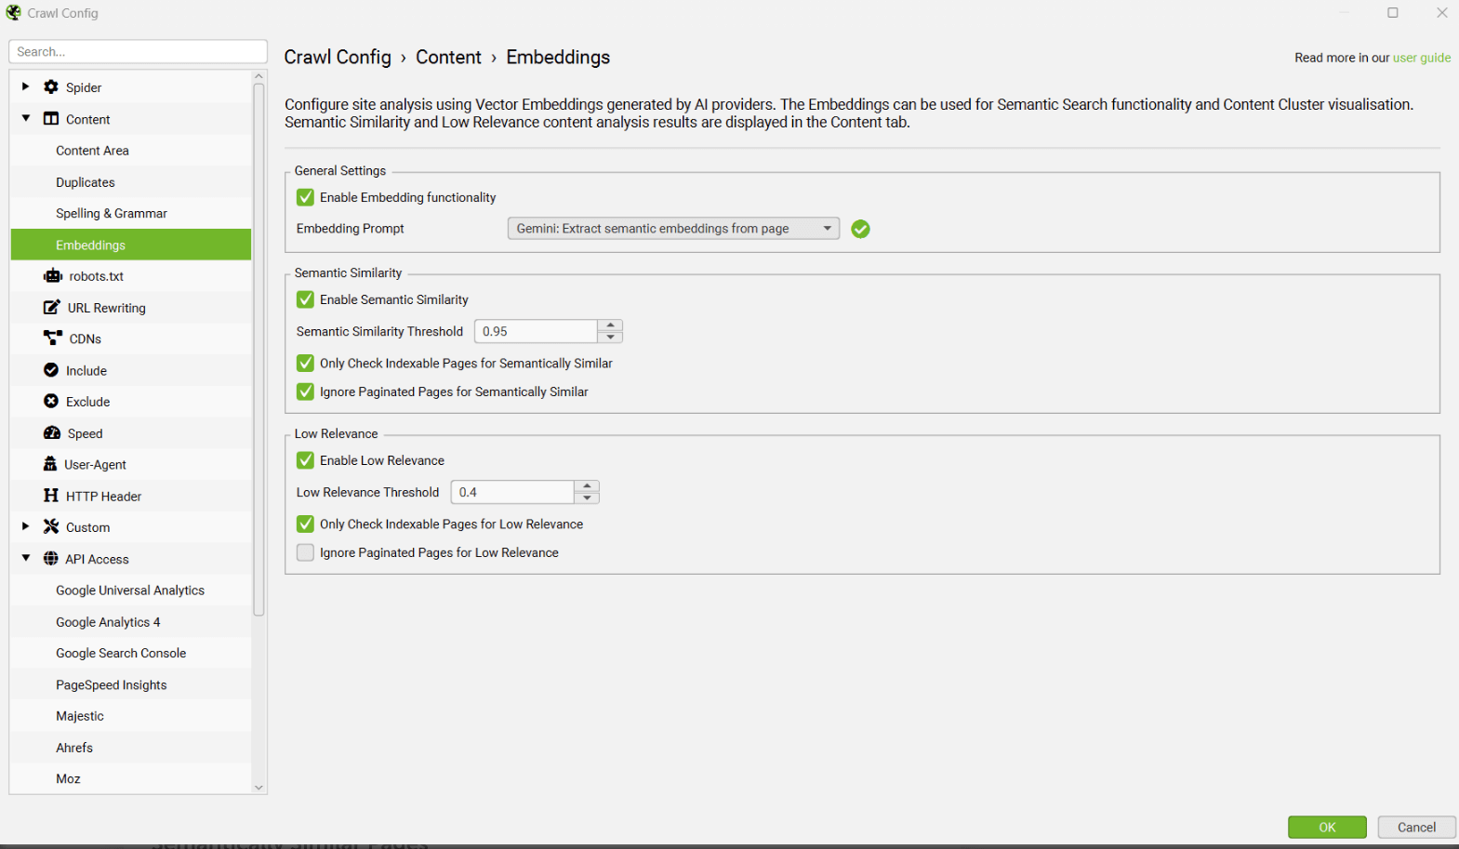Click the Include checkmark icon
Screen dimensions: 1459x849
(51, 370)
